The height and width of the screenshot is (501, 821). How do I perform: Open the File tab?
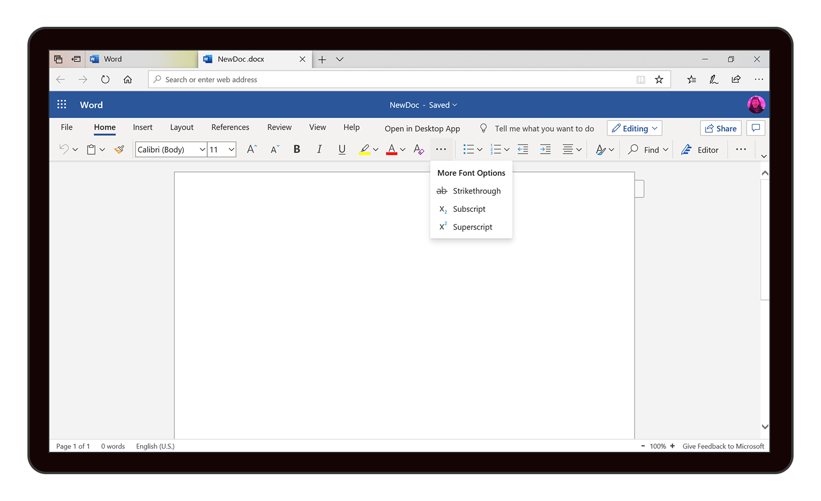(67, 127)
